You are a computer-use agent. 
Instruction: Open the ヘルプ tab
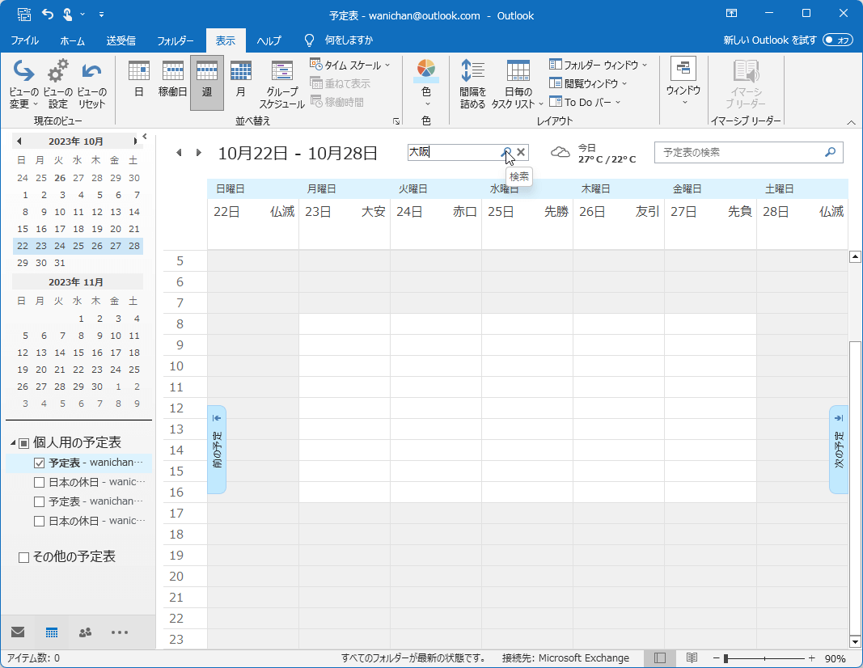coord(269,40)
